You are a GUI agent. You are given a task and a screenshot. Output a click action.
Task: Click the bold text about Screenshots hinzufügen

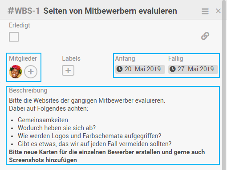click(x=107, y=156)
